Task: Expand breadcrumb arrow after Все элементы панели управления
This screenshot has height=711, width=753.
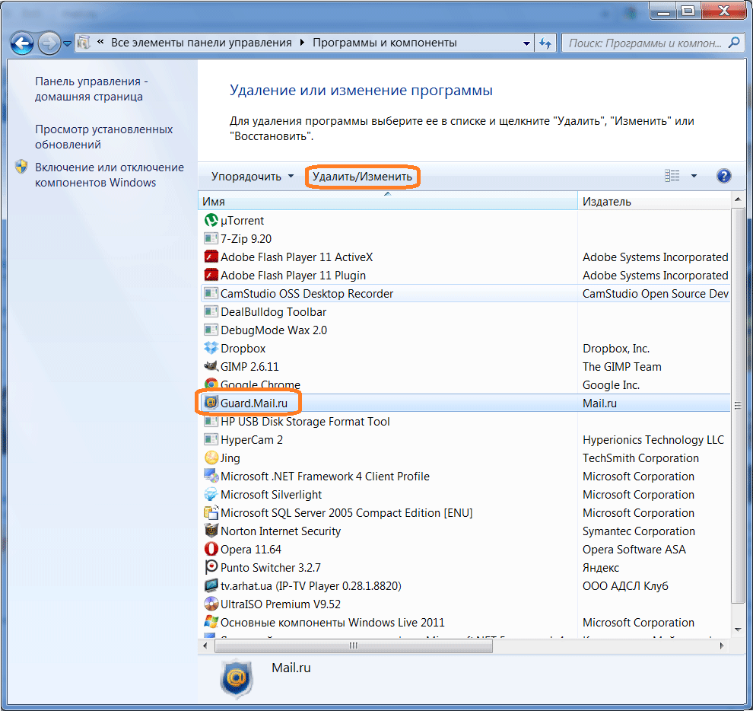Action: (x=302, y=43)
